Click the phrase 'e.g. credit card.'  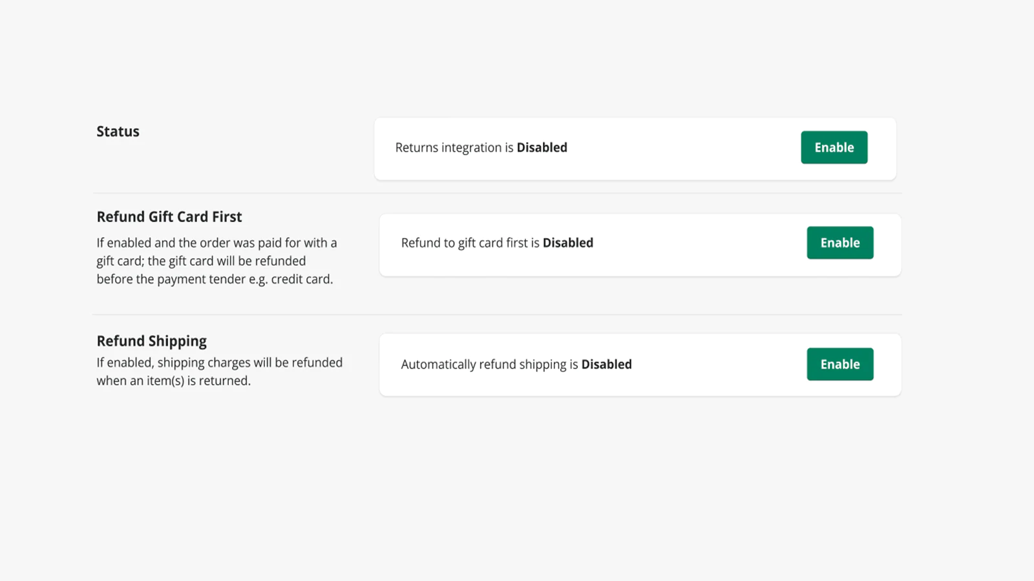pyautogui.click(x=291, y=280)
